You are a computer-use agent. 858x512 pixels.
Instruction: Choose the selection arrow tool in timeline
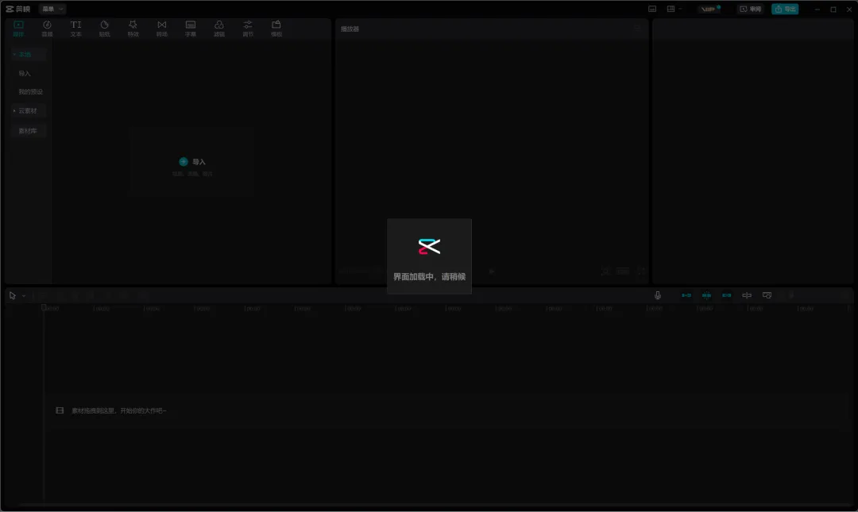click(13, 295)
